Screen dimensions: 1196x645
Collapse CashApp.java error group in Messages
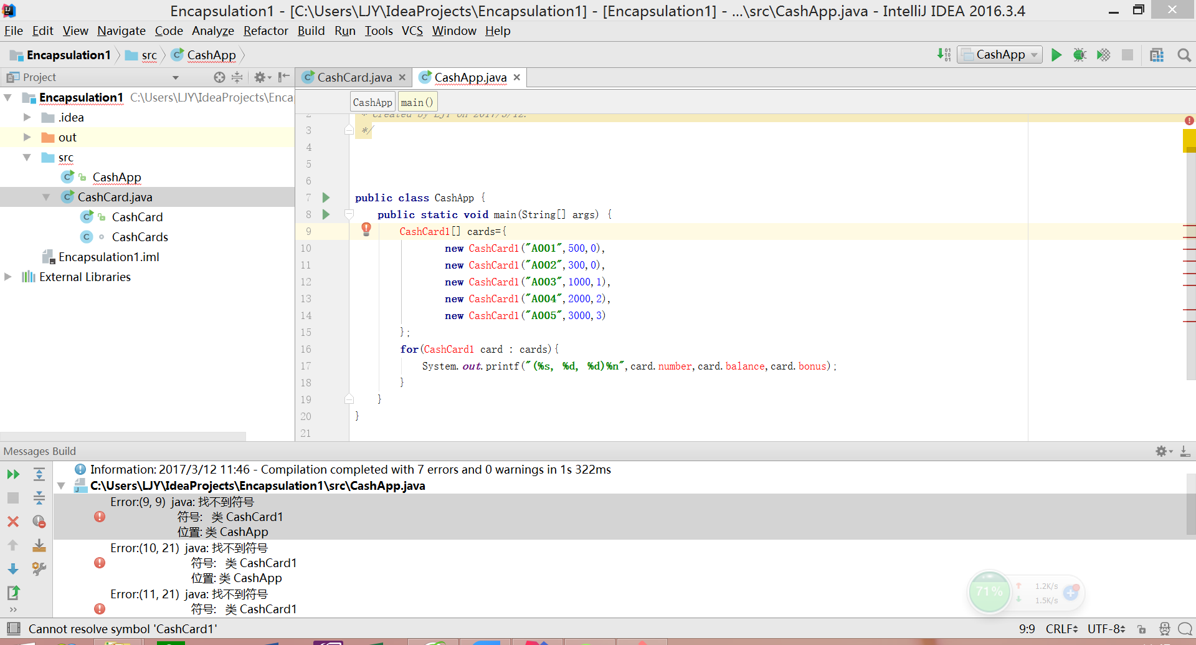click(61, 485)
